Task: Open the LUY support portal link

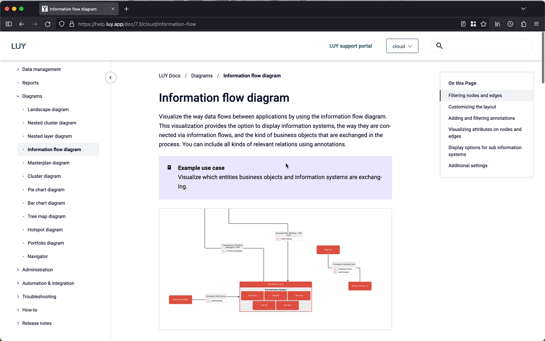Action: (350, 46)
